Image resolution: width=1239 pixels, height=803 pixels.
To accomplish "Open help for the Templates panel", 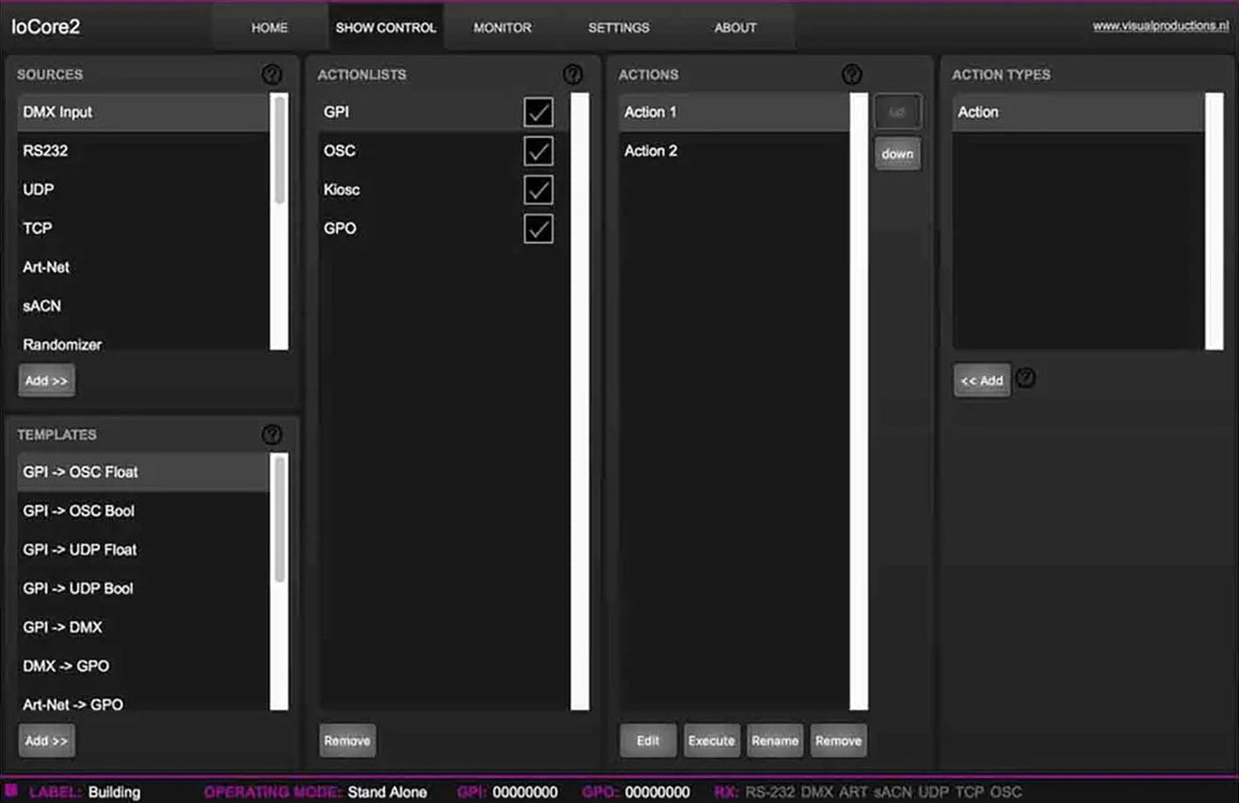I will (x=272, y=434).
